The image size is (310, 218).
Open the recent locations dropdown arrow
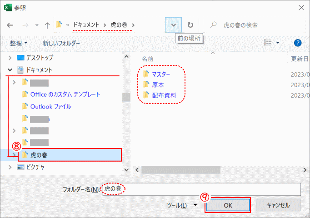37,25
